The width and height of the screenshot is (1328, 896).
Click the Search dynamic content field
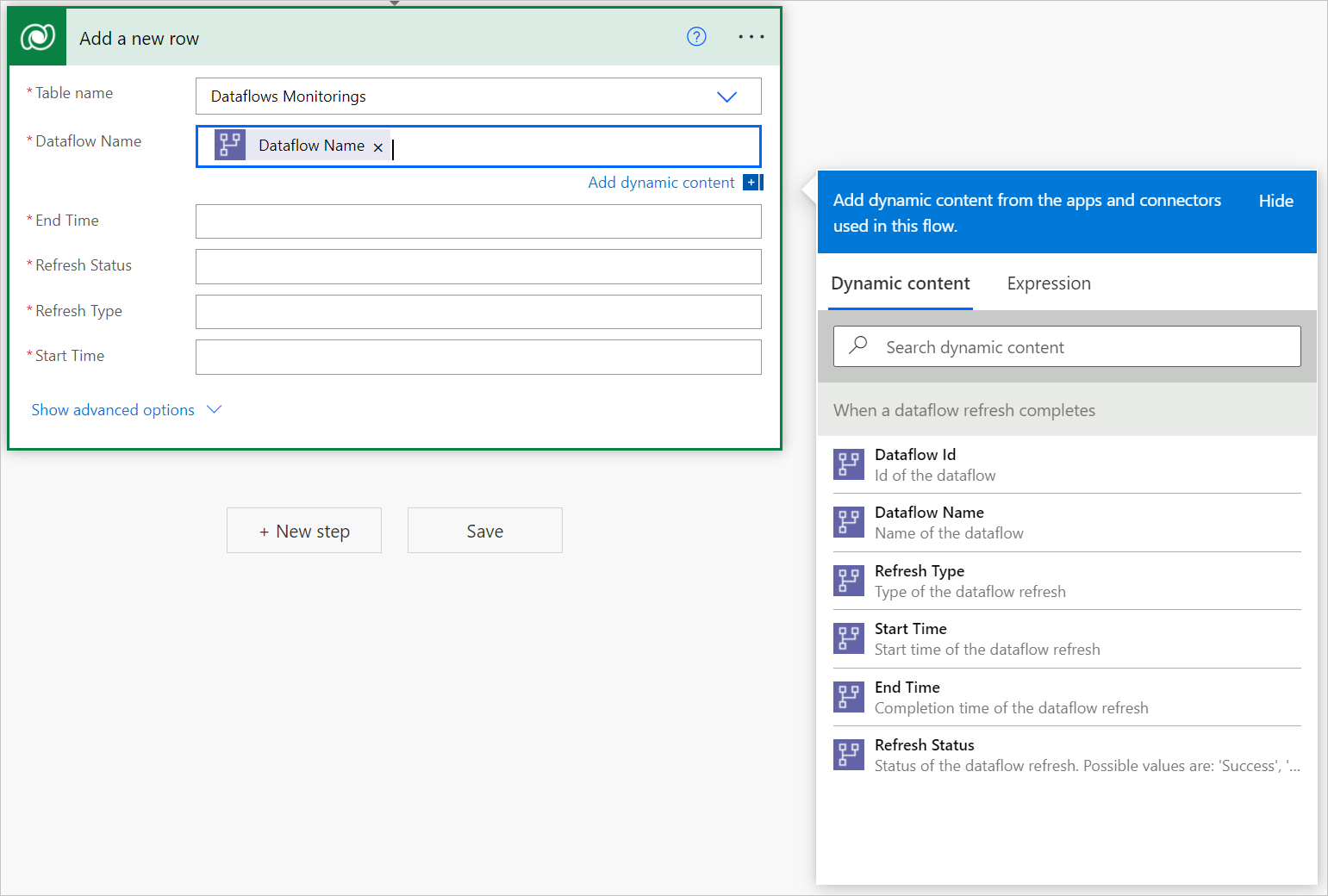[1067, 346]
